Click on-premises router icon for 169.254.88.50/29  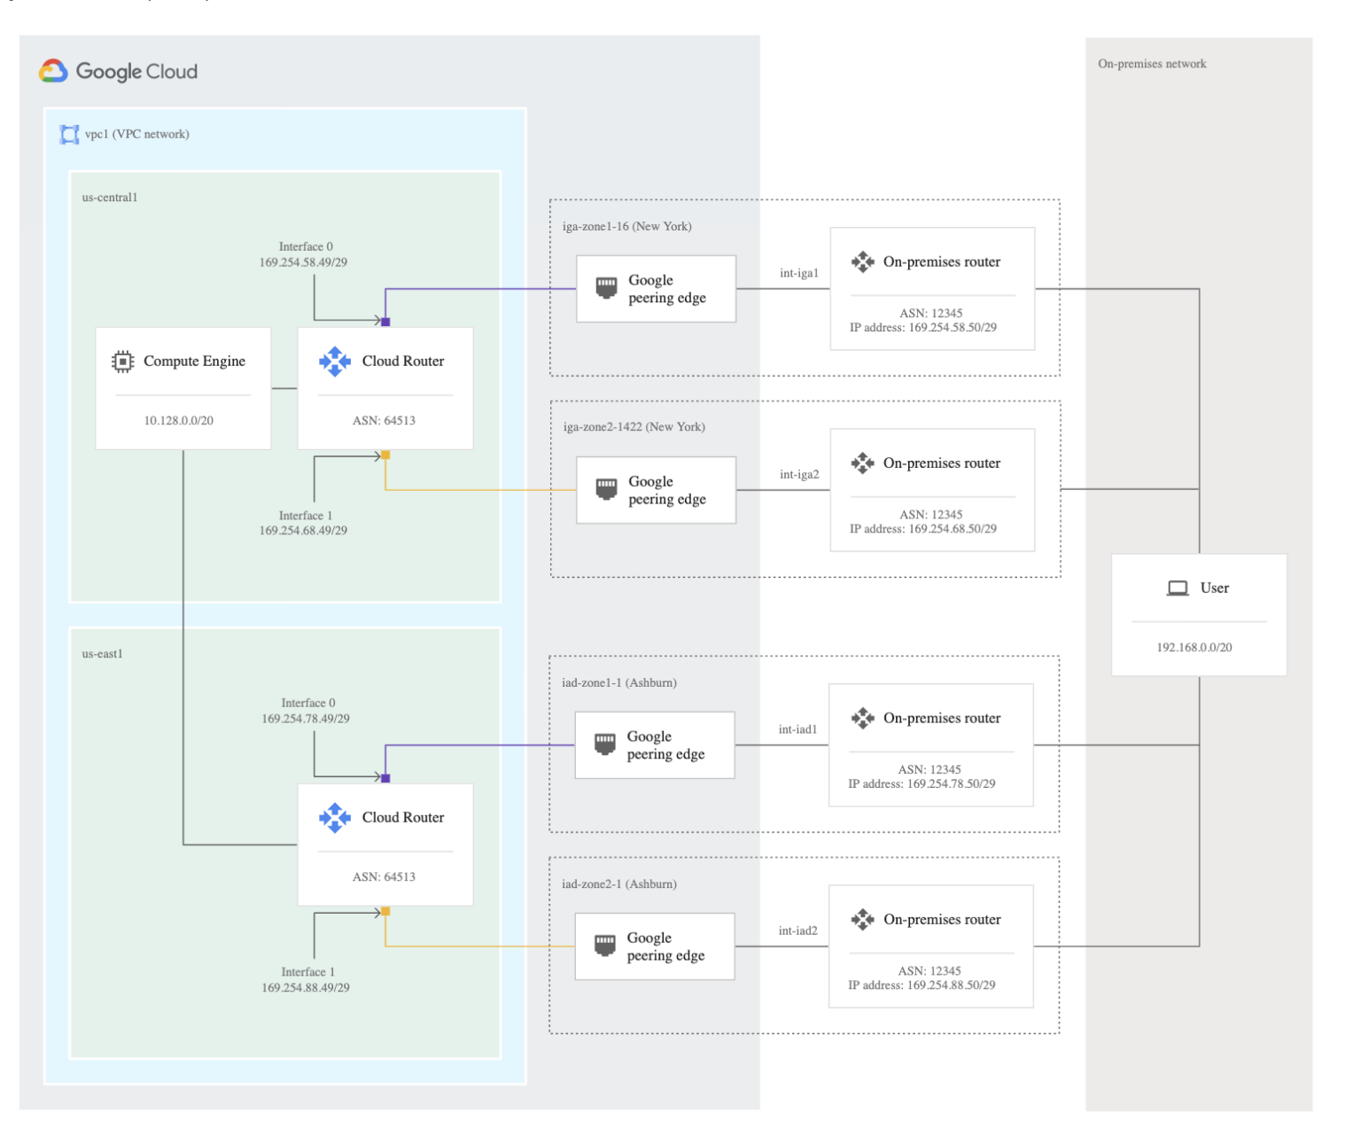tap(863, 920)
